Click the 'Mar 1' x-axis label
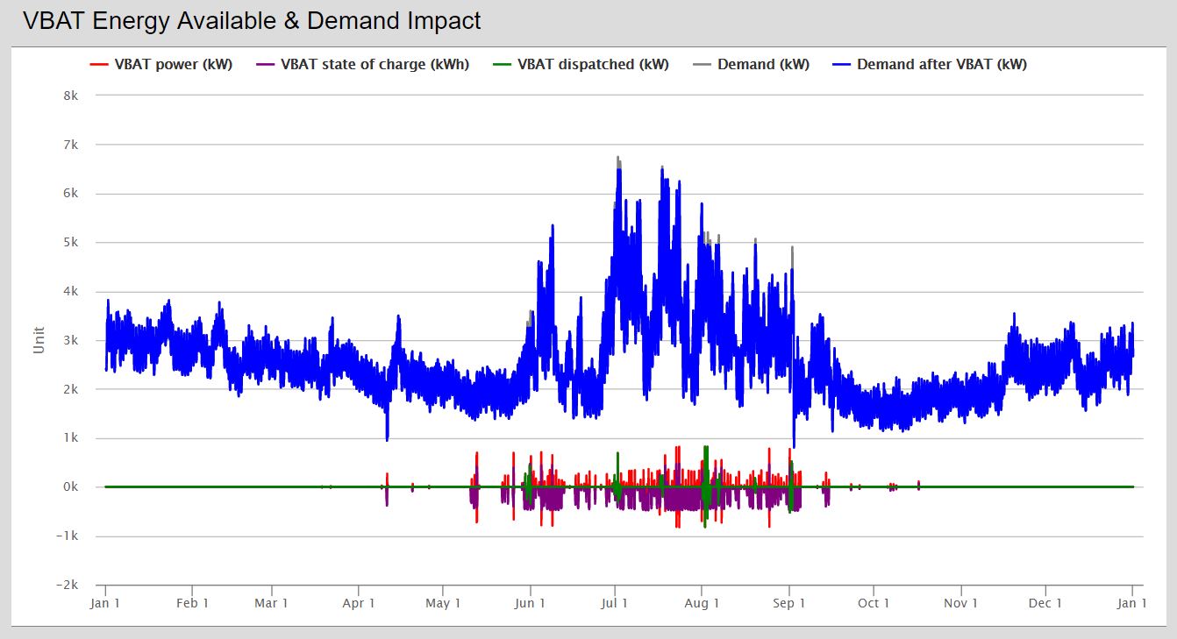Screen dimensions: 1177x639 (271, 603)
